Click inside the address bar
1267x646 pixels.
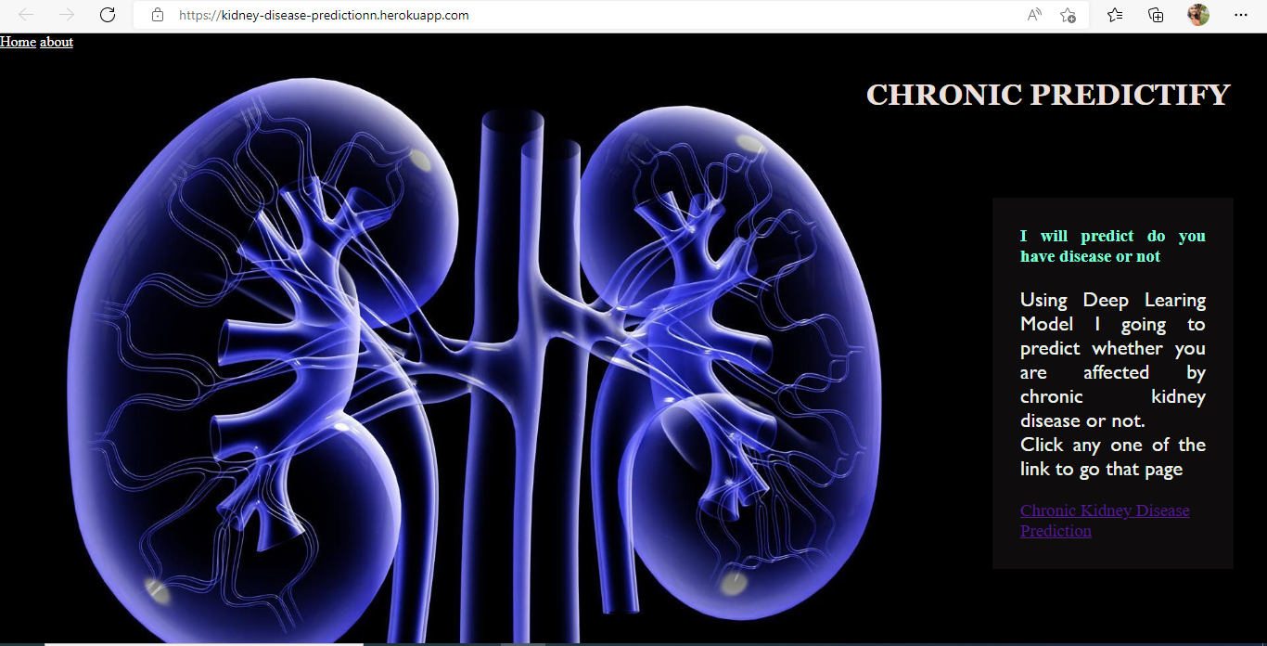[x=371, y=15]
